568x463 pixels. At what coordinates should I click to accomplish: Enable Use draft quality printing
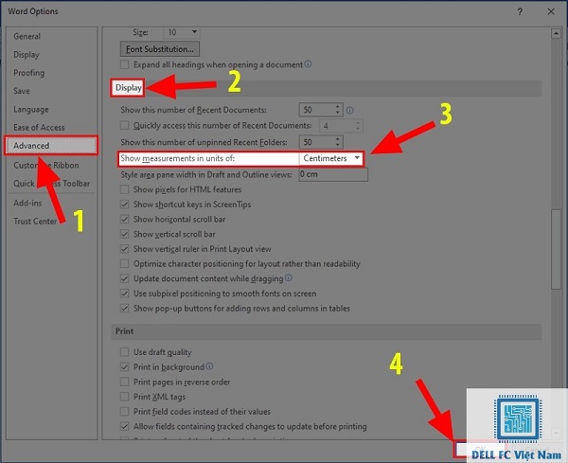tap(125, 352)
